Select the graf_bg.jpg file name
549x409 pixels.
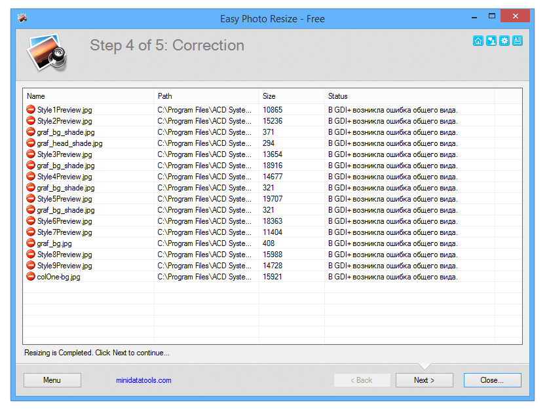(54, 243)
